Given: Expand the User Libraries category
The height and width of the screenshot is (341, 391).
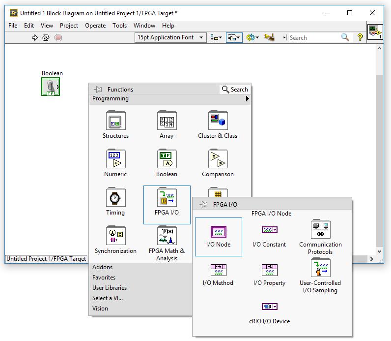Looking at the screenshot, I should click(x=110, y=288).
